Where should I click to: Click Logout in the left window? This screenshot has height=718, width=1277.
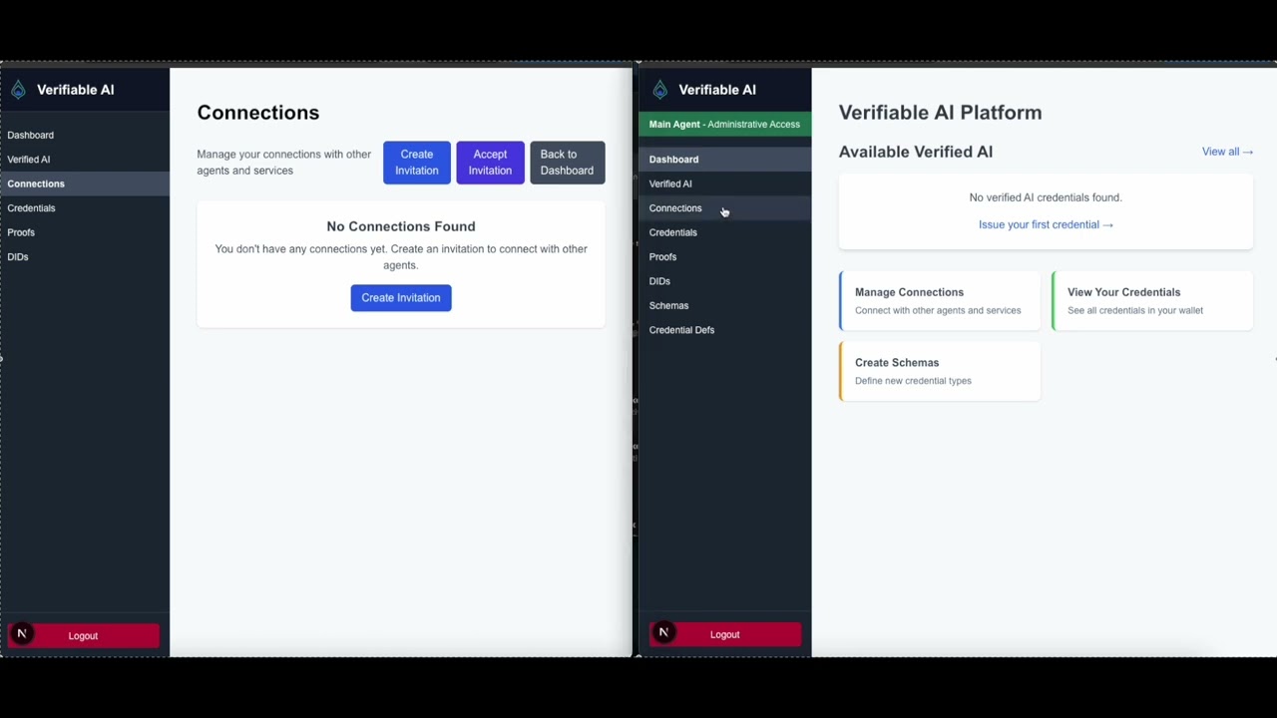click(83, 635)
